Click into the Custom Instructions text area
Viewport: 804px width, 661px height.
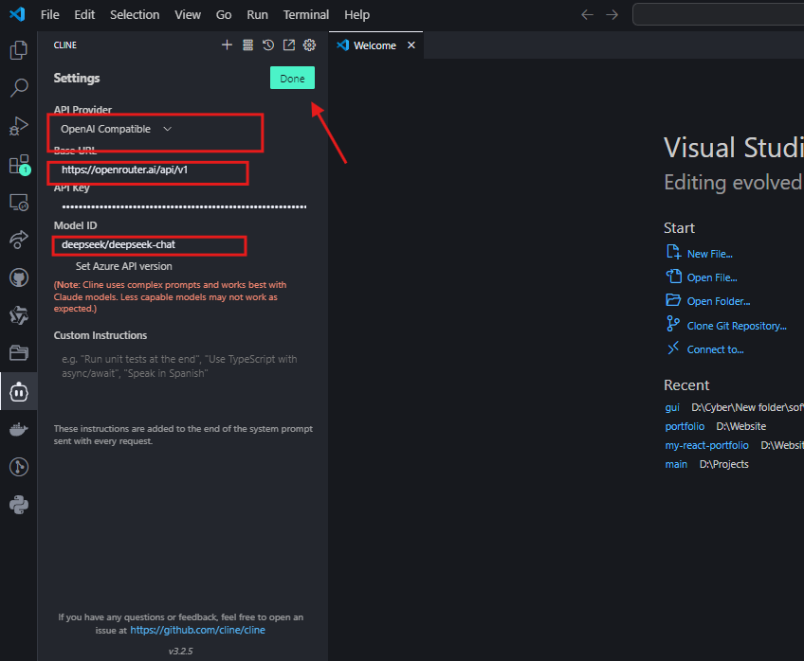point(184,383)
